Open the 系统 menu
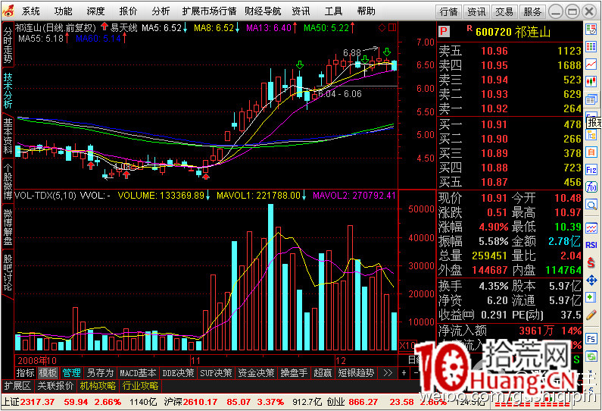 (x=31, y=11)
